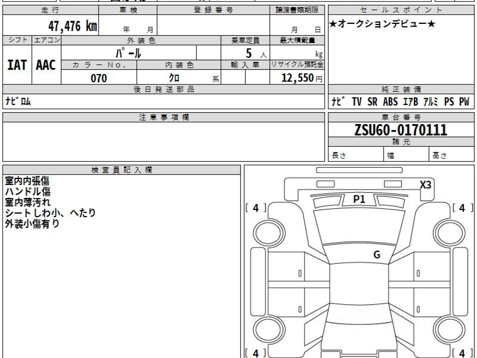Select chassis number ZSU60-0170111
Screen dimensions: 477x358
(401, 130)
